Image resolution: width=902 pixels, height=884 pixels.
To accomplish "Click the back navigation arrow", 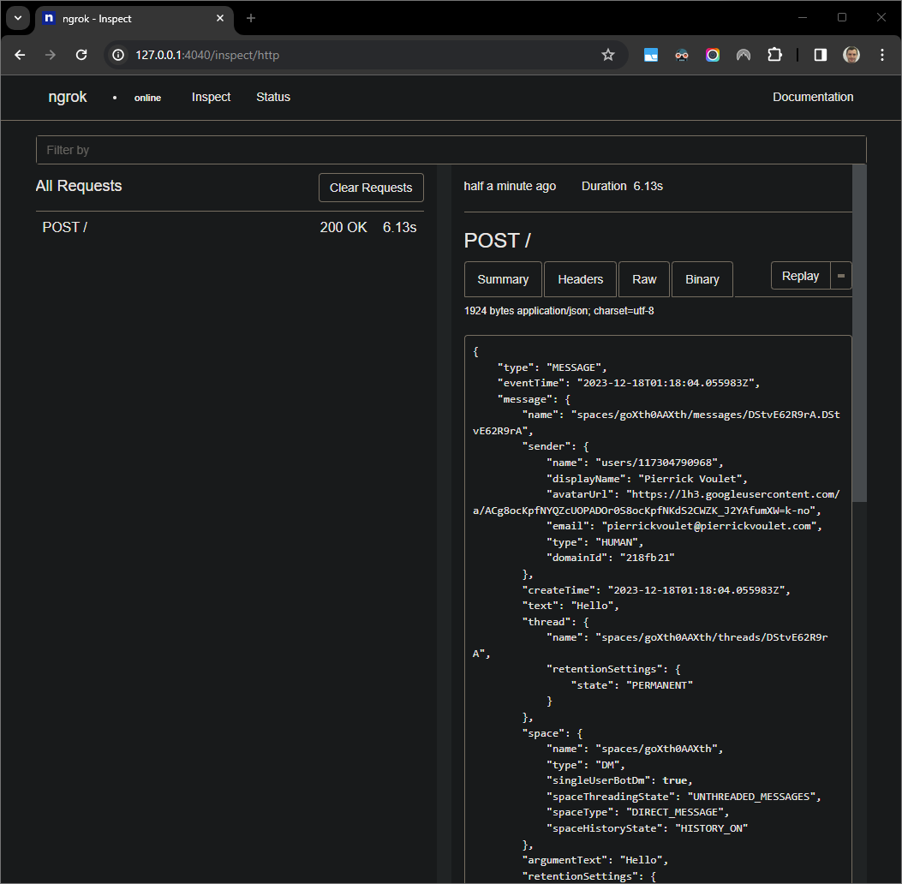I will pyautogui.click(x=19, y=54).
